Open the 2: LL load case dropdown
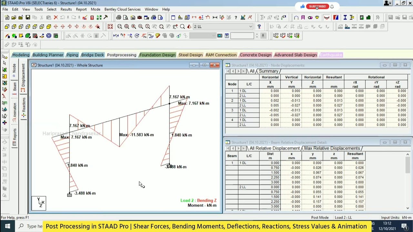The height and width of the screenshot is (232, 413). (x=250, y=26)
